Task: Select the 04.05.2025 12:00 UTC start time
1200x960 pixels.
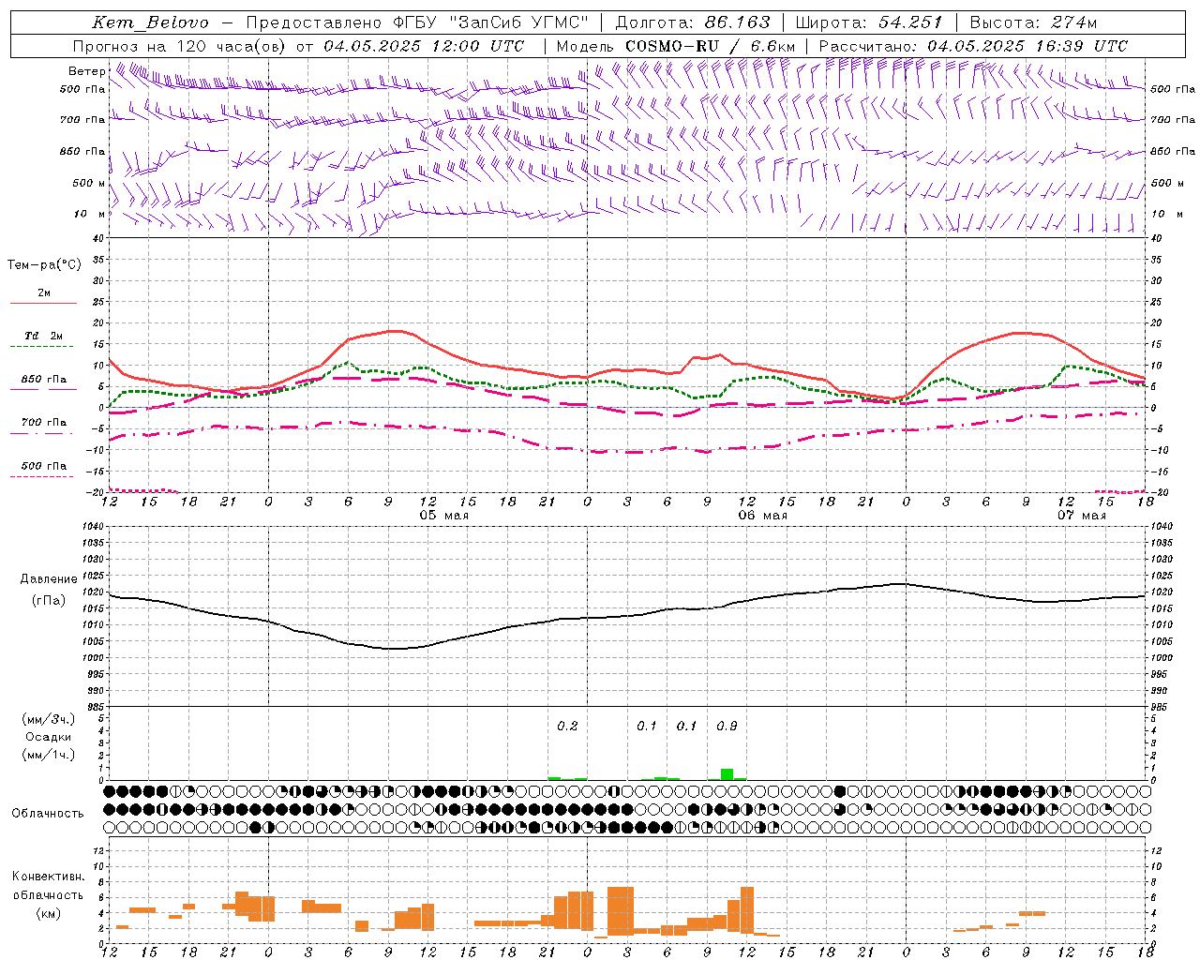Action: (x=424, y=46)
